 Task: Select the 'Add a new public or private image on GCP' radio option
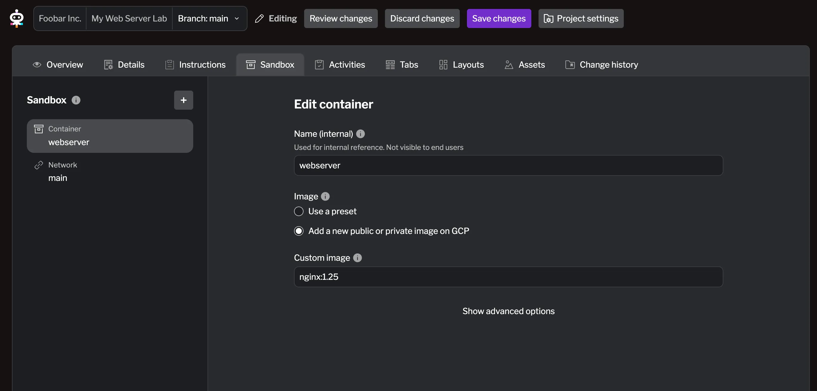coord(299,231)
